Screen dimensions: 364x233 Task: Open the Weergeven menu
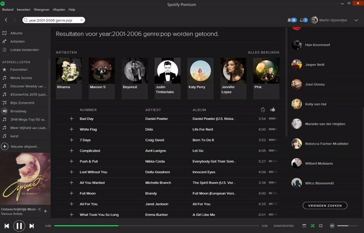point(42,10)
